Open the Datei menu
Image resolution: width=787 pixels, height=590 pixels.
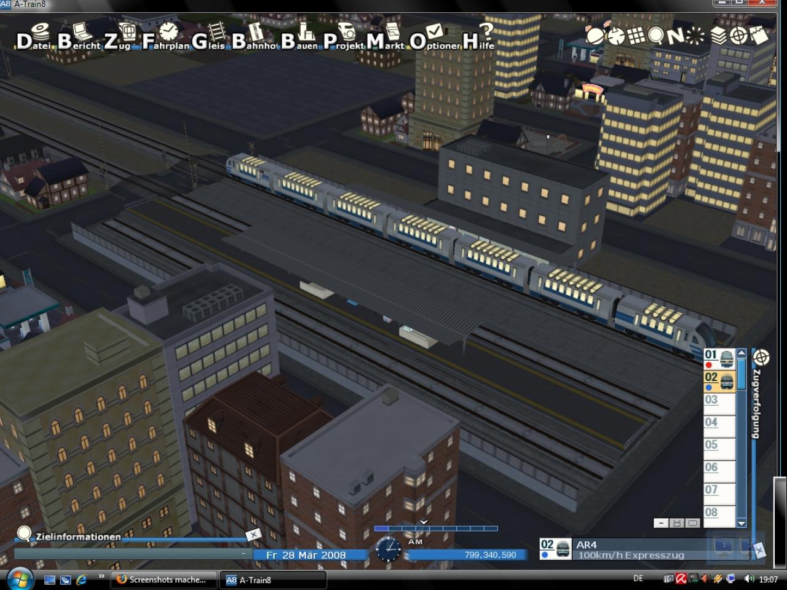click(33, 37)
